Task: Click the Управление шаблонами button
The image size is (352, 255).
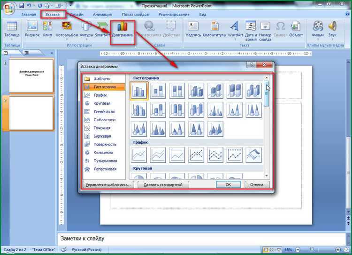Action: 108,185
